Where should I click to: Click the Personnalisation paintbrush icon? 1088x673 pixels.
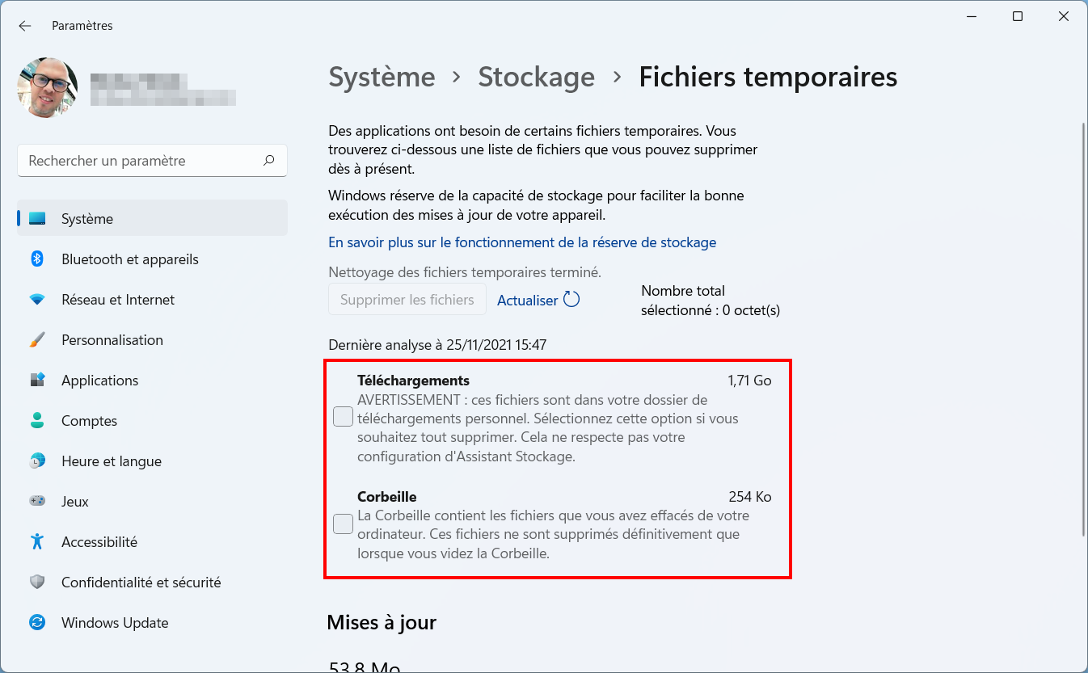point(37,340)
